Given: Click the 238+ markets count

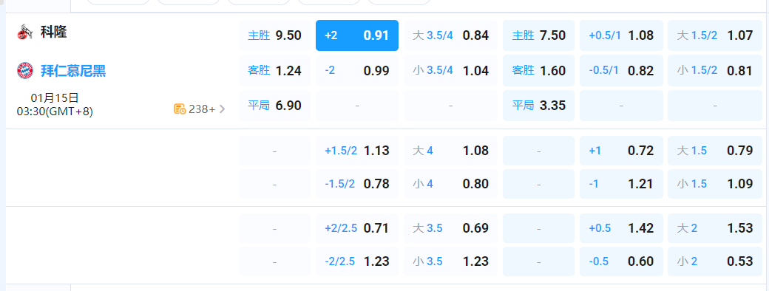Looking at the screenshot, I should pyautogui.click(x=202, y=109).
